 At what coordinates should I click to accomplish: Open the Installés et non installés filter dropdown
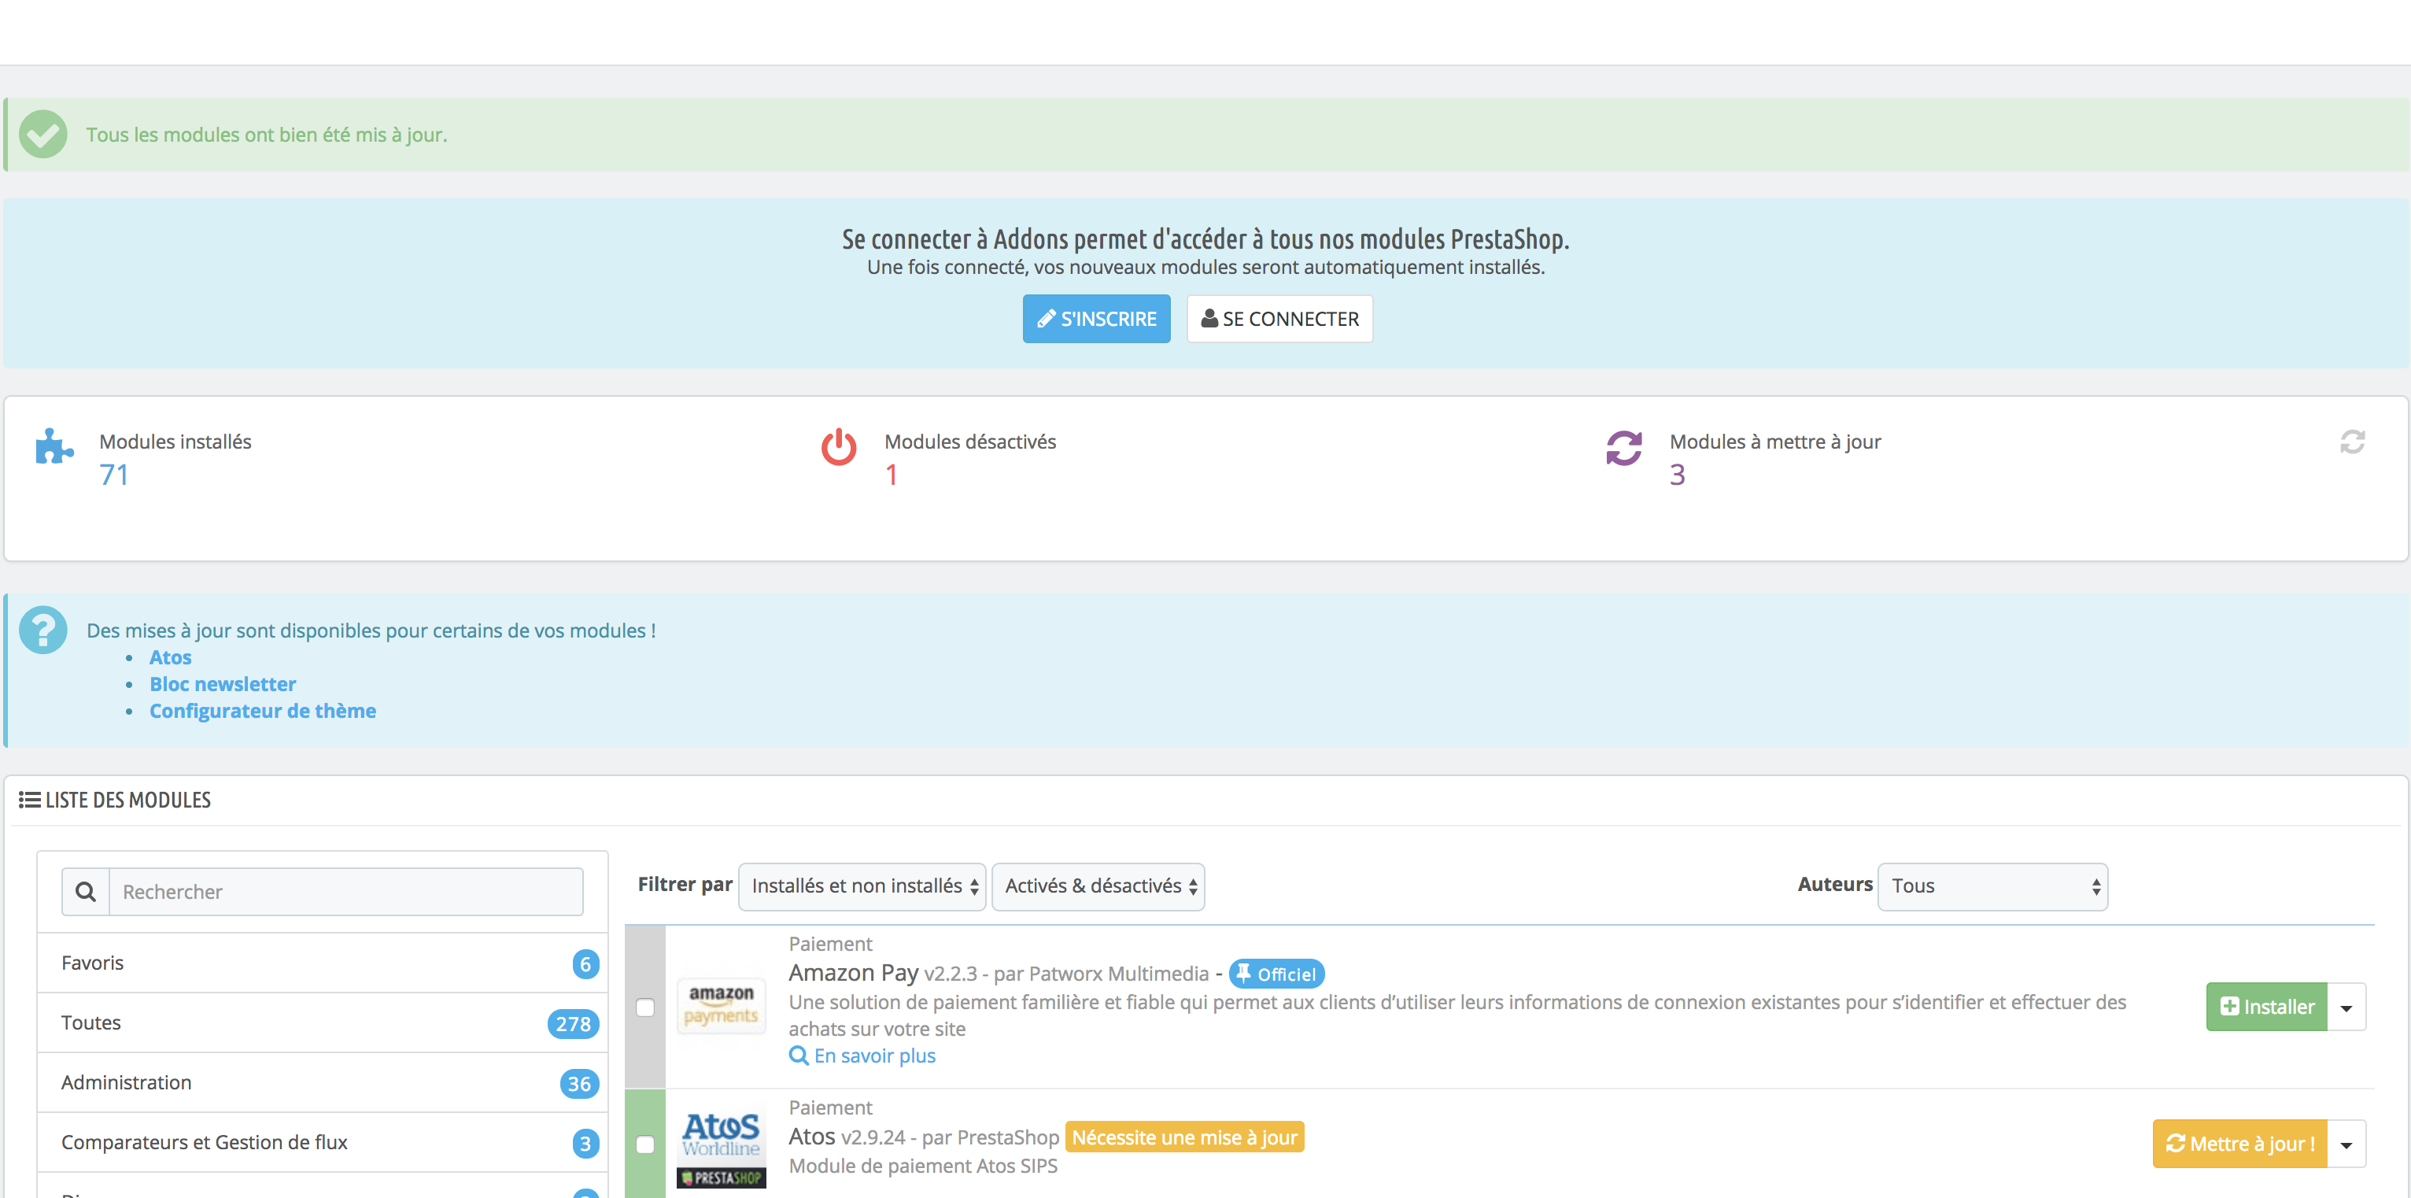pos(862,886)
